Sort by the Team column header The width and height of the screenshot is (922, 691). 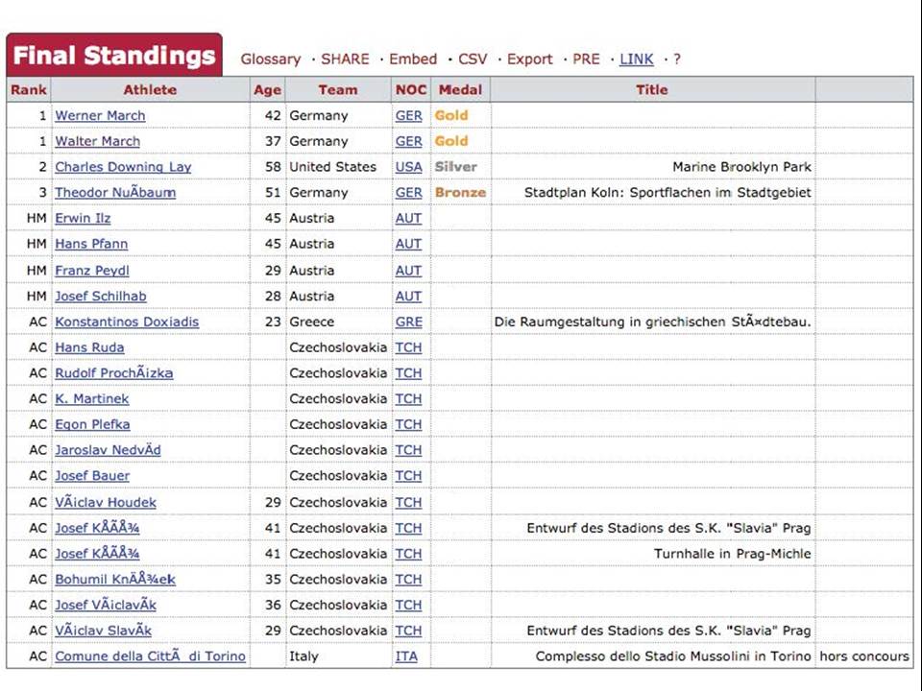point(338,90)
